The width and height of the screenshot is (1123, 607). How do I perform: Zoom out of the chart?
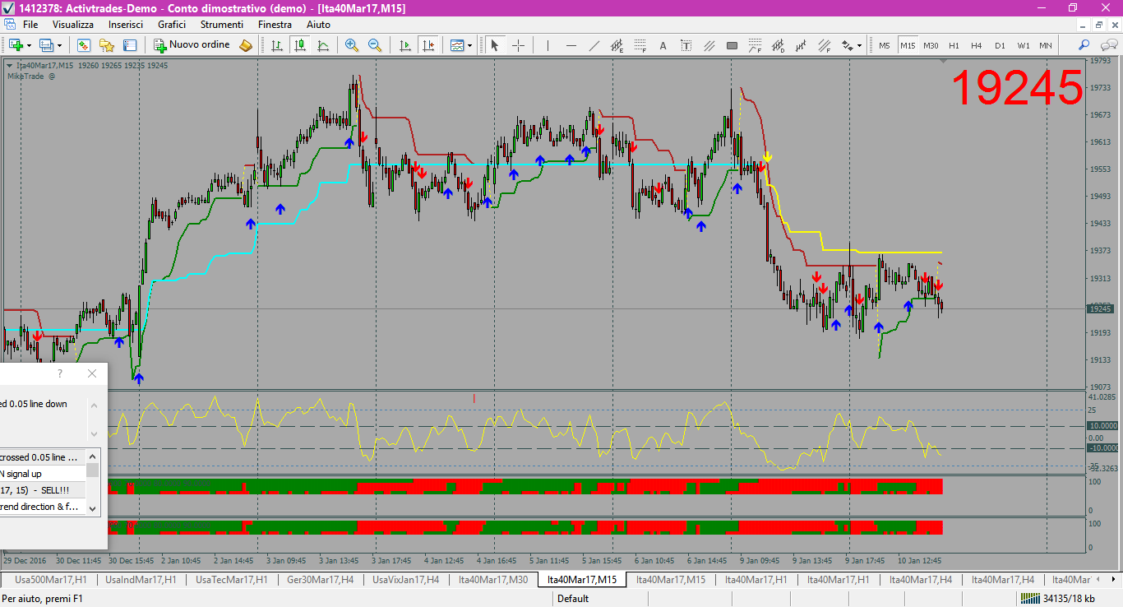[x=375, y=45]
